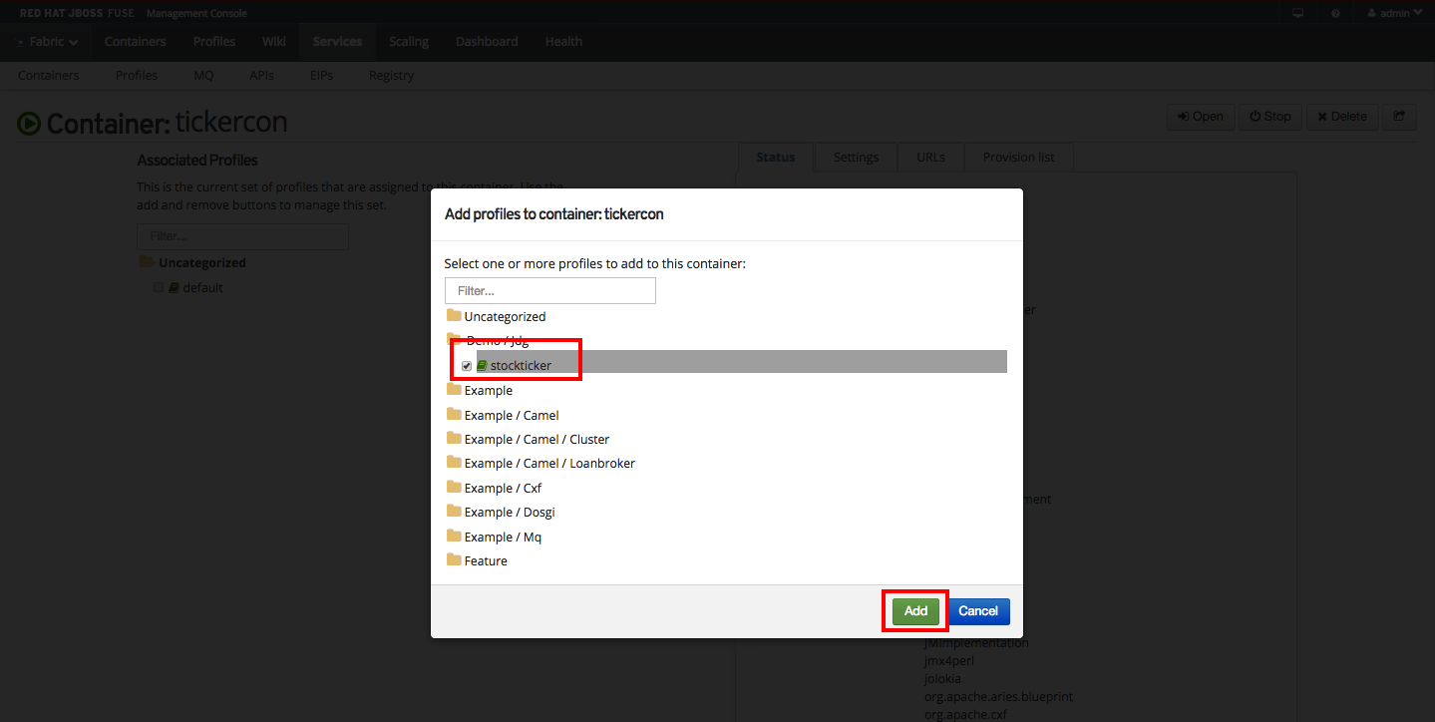The width and height of the screenshot is (1435, 722).
Task: Cancel the add profiles dialog
Action: (x=978, y=611)
